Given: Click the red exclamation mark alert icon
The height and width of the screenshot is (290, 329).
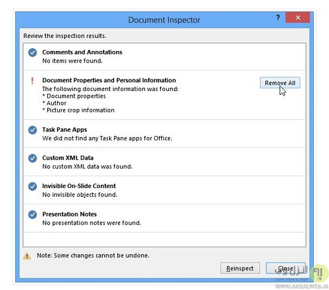Looking at the screenshot, I should pyautogui.click(x=32, y=81).
